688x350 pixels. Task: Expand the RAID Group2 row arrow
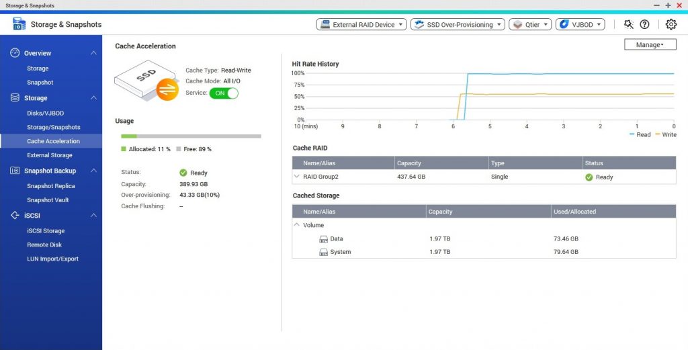[x=297, y=177]
